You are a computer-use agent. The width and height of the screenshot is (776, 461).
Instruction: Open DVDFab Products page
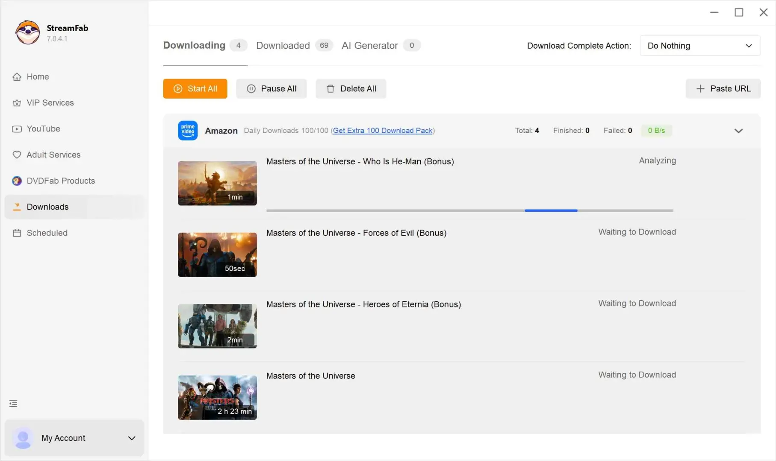(74, 181)
